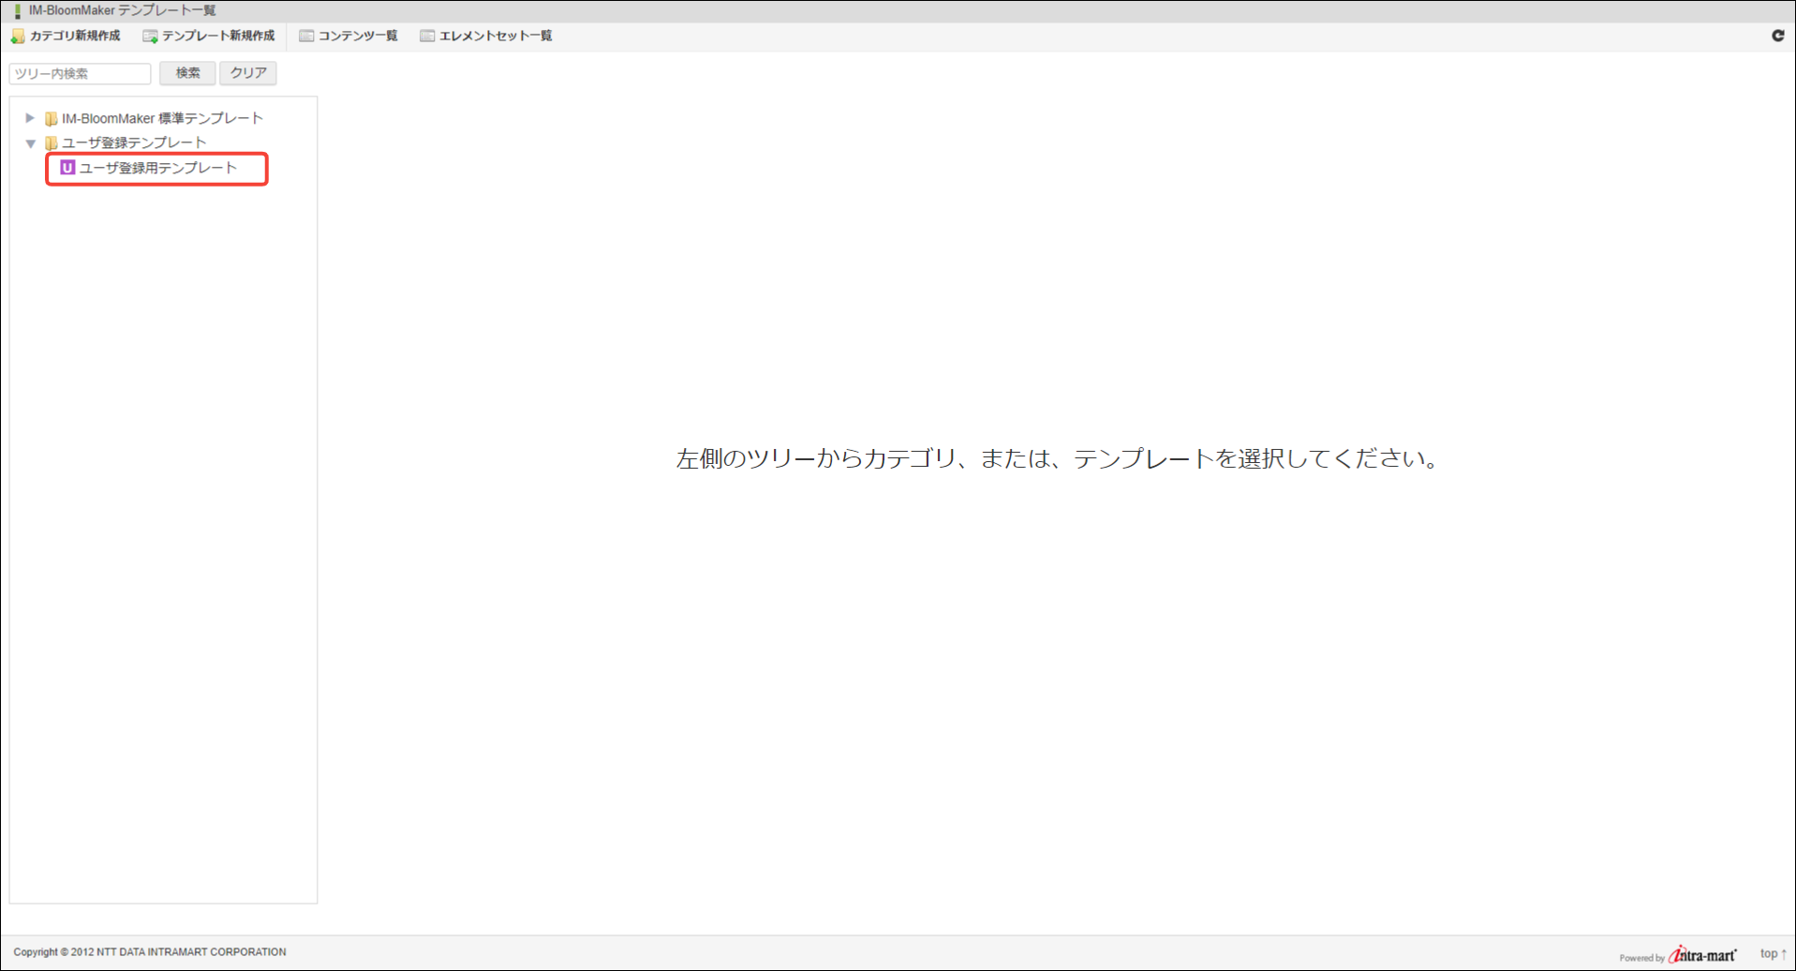Select IM-BloomMaker 標準テンプレート in tree
This screenshot has width=1796, height=971.
point(162,119)
